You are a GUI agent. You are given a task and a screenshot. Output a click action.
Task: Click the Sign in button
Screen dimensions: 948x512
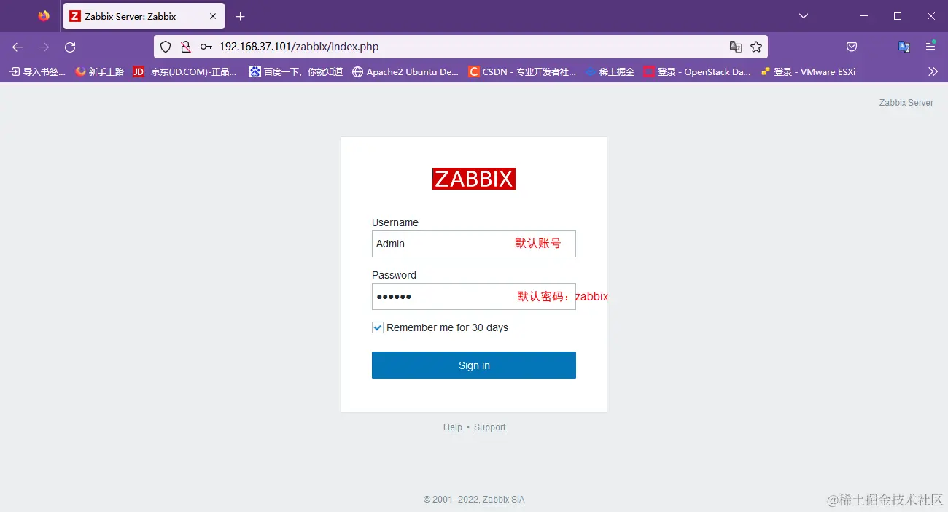473,365
